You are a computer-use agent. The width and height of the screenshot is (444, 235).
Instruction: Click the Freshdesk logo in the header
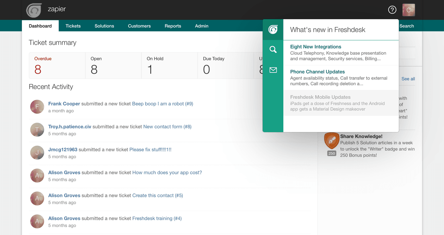tap(34, 10)
